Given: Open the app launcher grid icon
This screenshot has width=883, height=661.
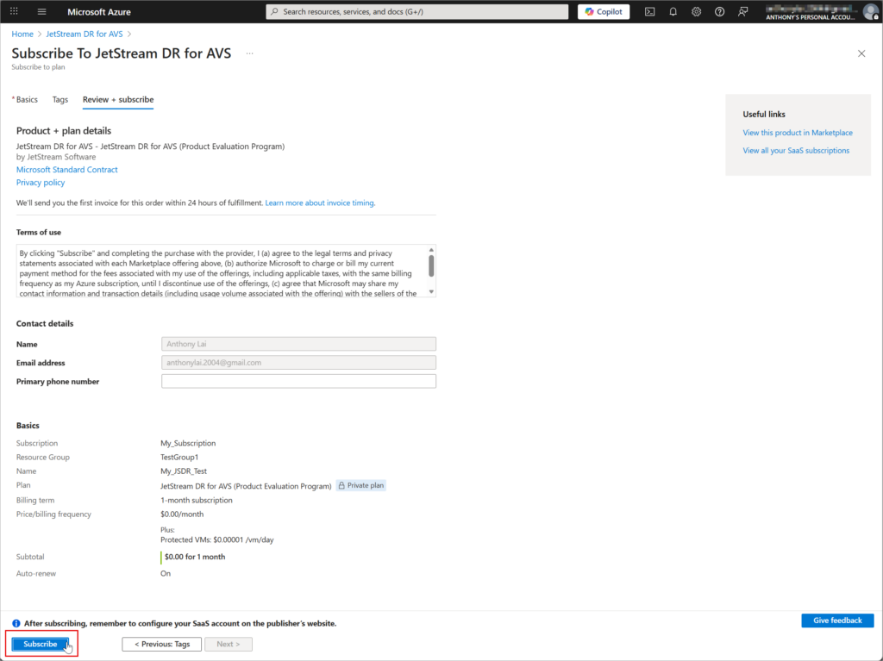Looking at the screenshot, I should (14, 12).
